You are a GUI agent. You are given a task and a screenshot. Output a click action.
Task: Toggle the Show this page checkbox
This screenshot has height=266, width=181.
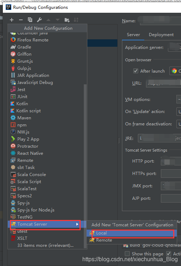point(127,254)
